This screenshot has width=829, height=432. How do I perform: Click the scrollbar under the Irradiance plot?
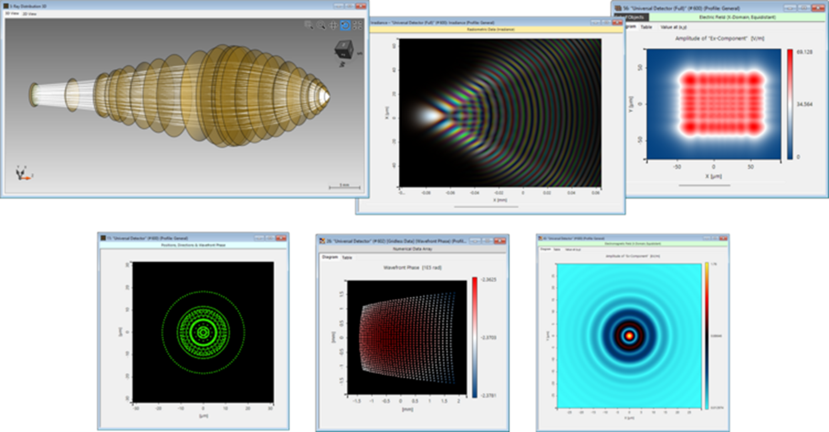486,207
